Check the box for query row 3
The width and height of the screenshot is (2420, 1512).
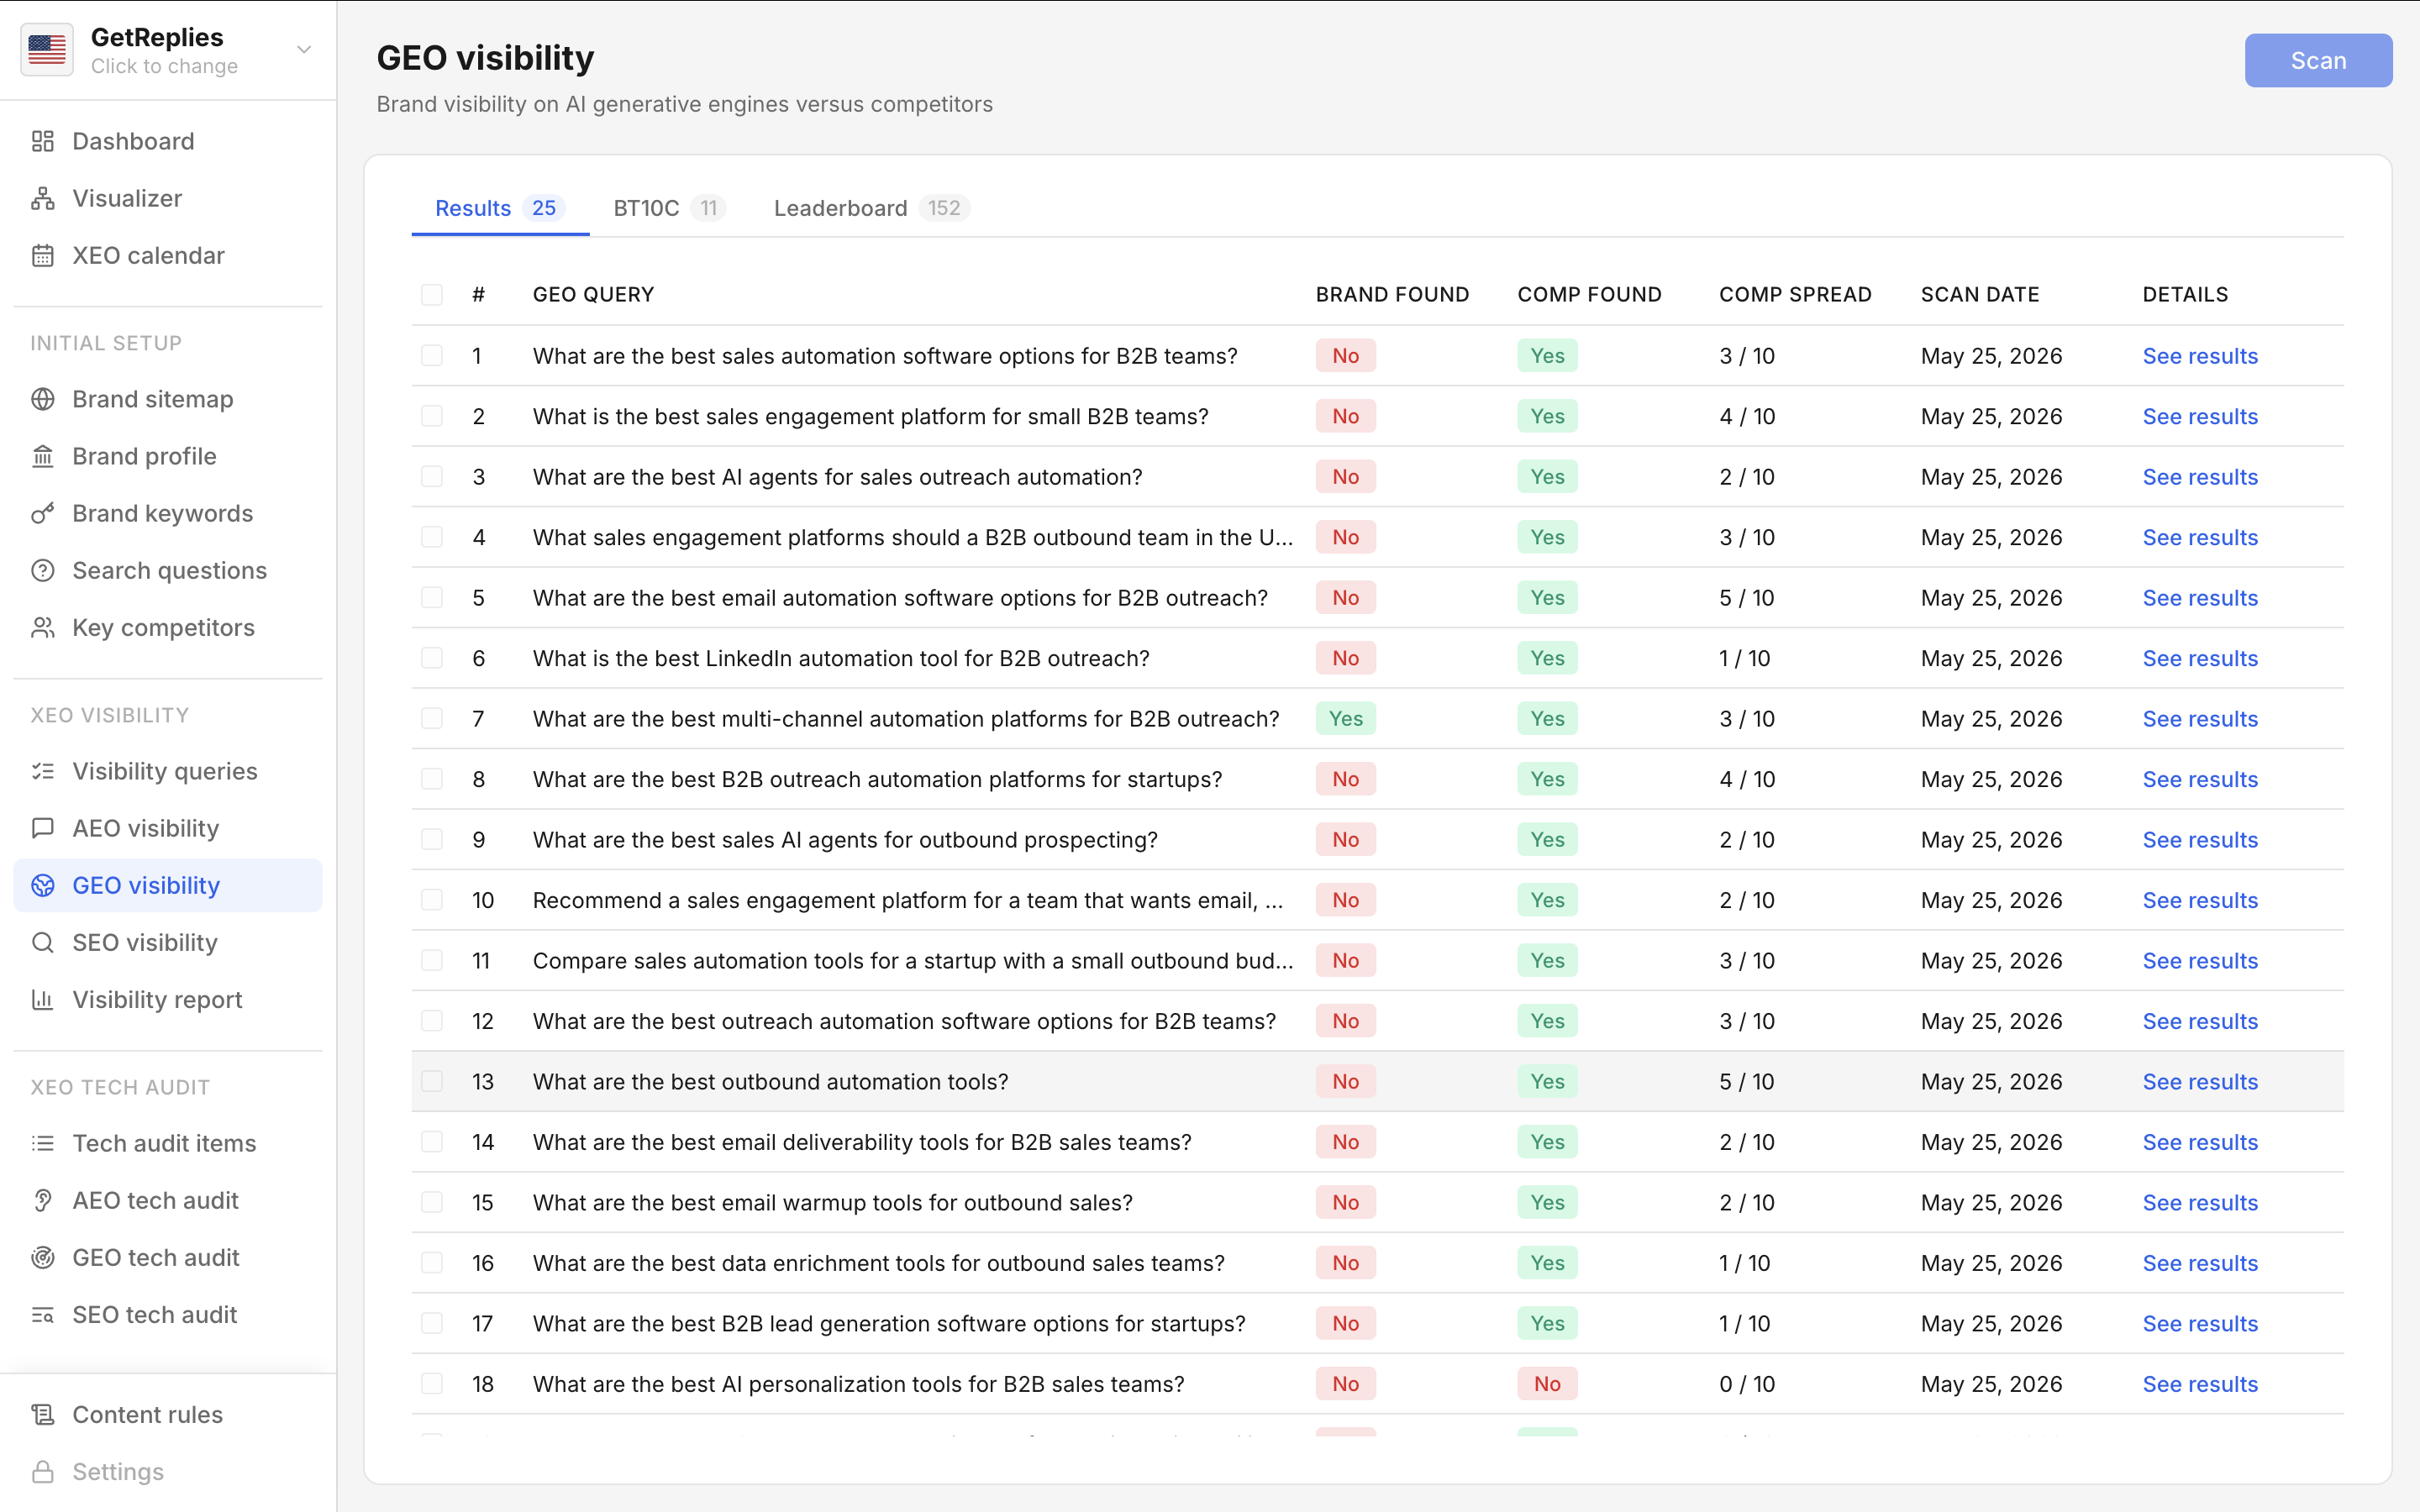(x=432, y=476)
